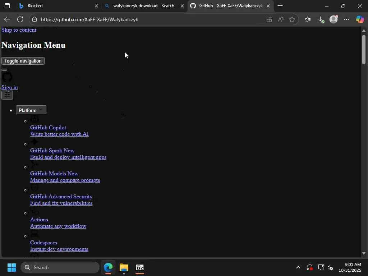Open the Codespaces link
This screenshot has height=276, width=368.
43,243
